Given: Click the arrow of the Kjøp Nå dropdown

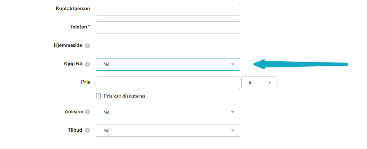Looking at the screenshot, I should (233, 65).
